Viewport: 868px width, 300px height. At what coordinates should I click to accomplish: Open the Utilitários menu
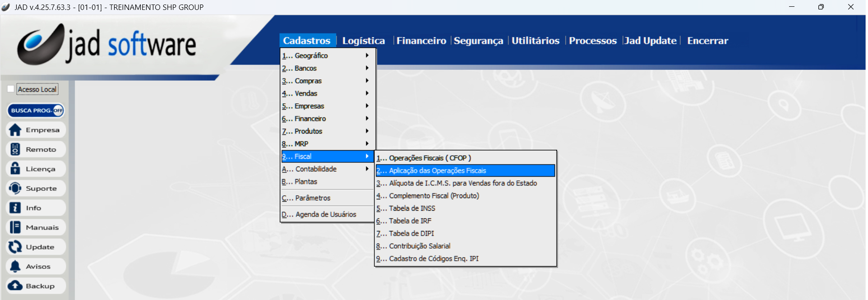pyautogui.click(x=536, y=41)
